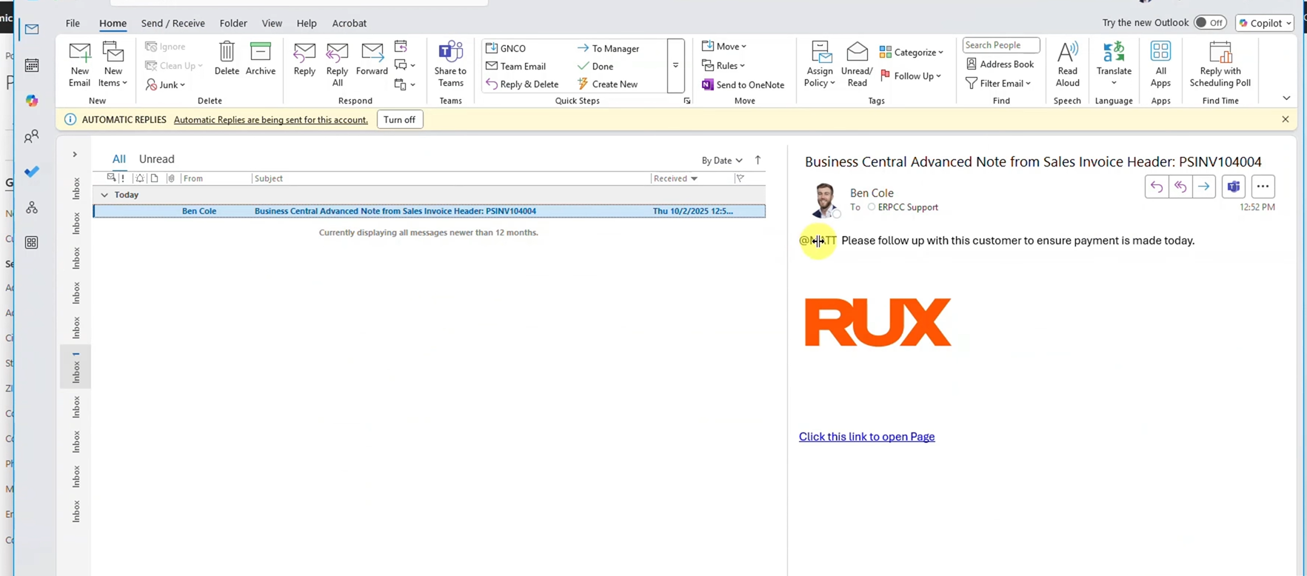Click this link to open Page

(x=867, y=437)
